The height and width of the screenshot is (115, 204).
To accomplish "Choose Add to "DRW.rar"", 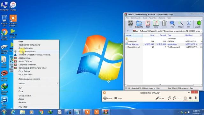I will click(36, 61).
